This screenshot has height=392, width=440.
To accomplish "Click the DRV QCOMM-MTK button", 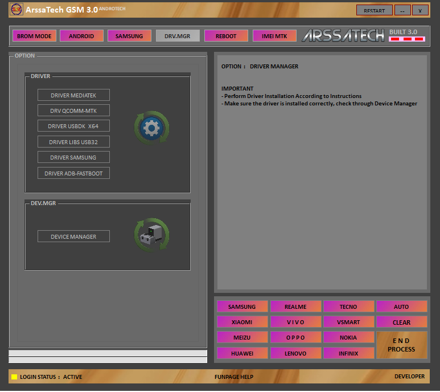I will [x=73, y=111].
